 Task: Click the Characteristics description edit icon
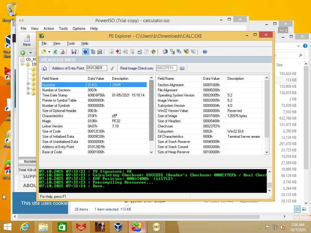pos(114,116)
